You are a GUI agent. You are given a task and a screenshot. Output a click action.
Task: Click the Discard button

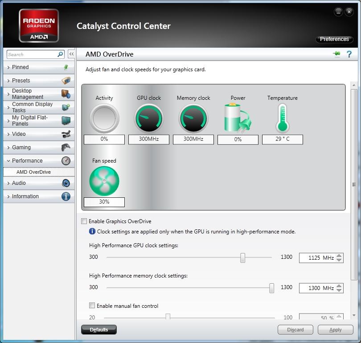(x=295, y=330)
